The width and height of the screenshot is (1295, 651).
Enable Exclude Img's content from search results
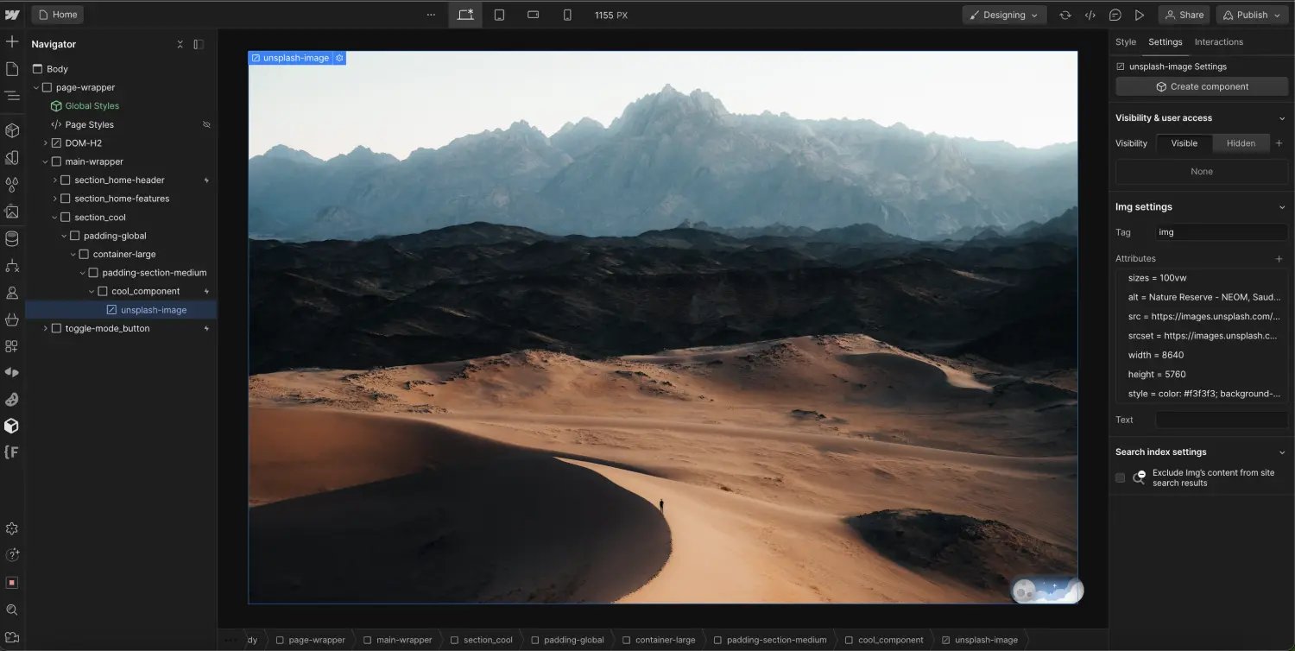coord(1120,477)
